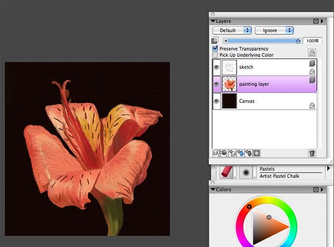Click the layer opacity slider
The width and height of the screenshot is (334, 247).
point(263,41)
